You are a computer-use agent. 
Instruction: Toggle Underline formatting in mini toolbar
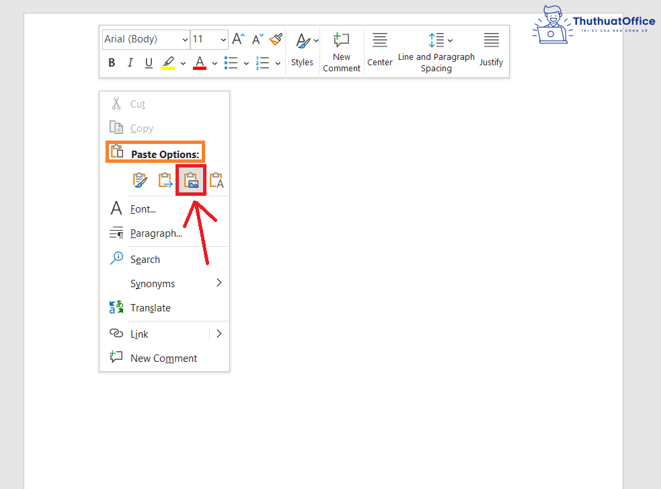tap(149, 63)
